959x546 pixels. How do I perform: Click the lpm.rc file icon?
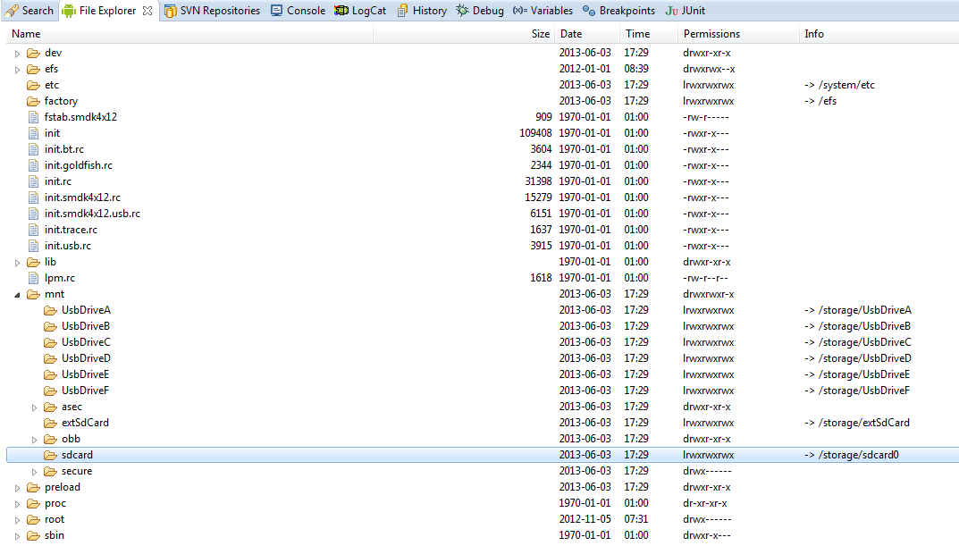click(33, 278)
